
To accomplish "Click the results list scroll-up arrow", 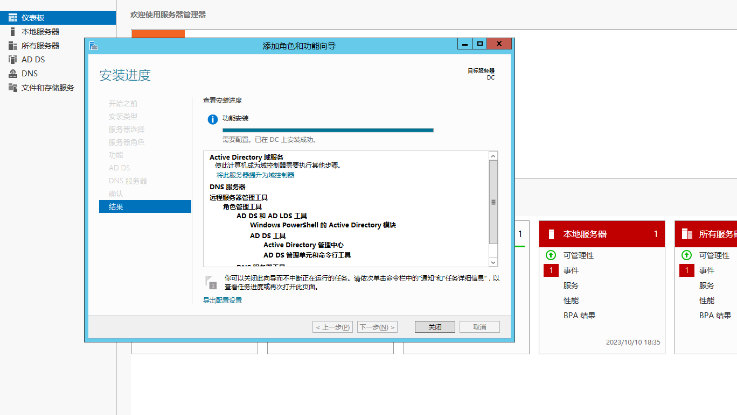I will pos(493,156).
